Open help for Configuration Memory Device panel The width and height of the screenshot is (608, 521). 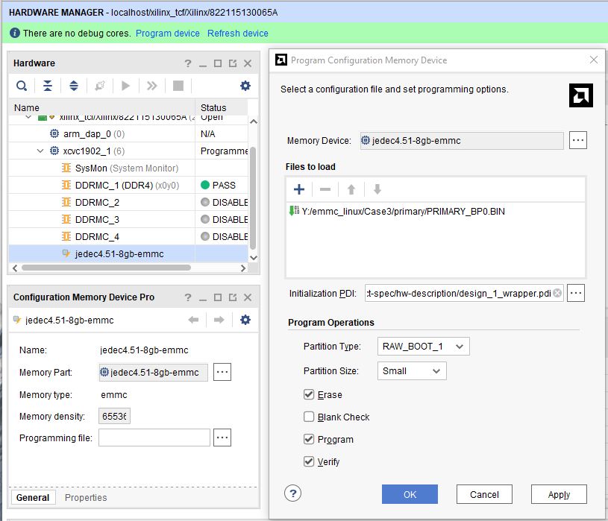[x=188, y=297]
